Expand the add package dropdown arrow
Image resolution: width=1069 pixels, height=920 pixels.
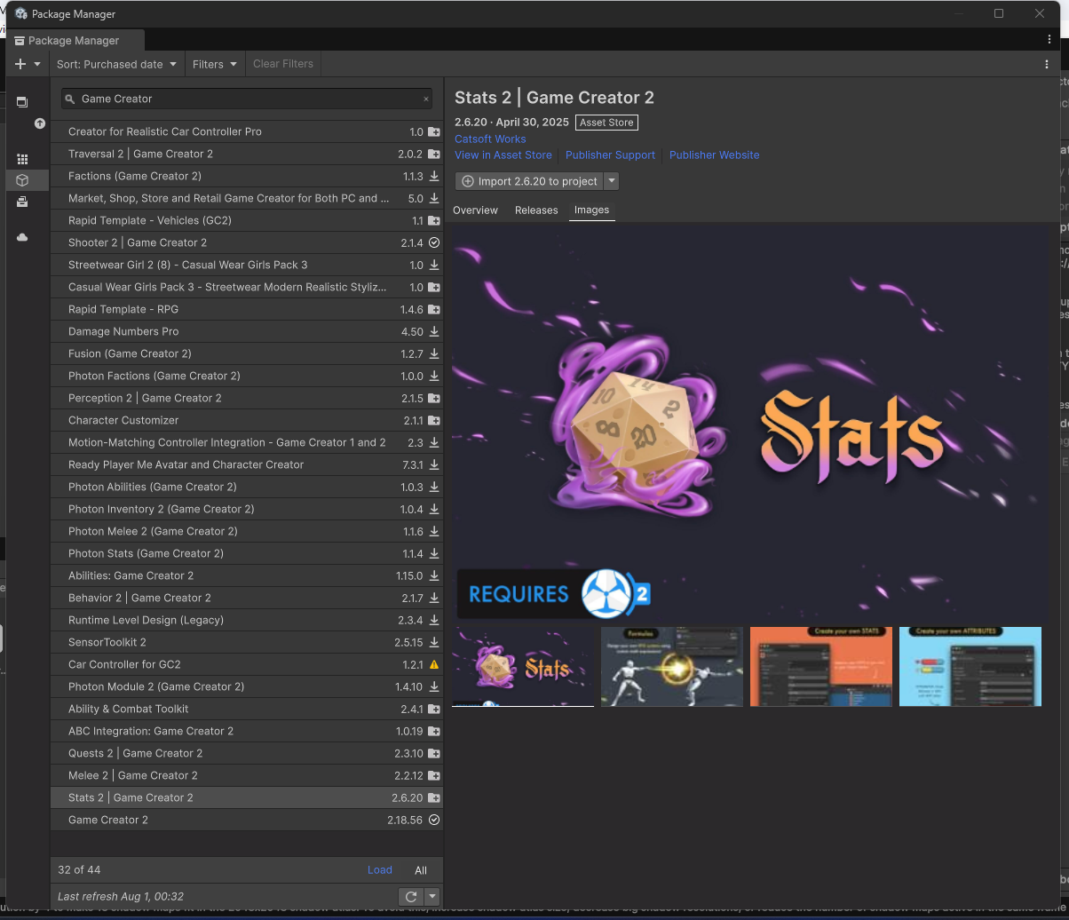coord(37,64)
